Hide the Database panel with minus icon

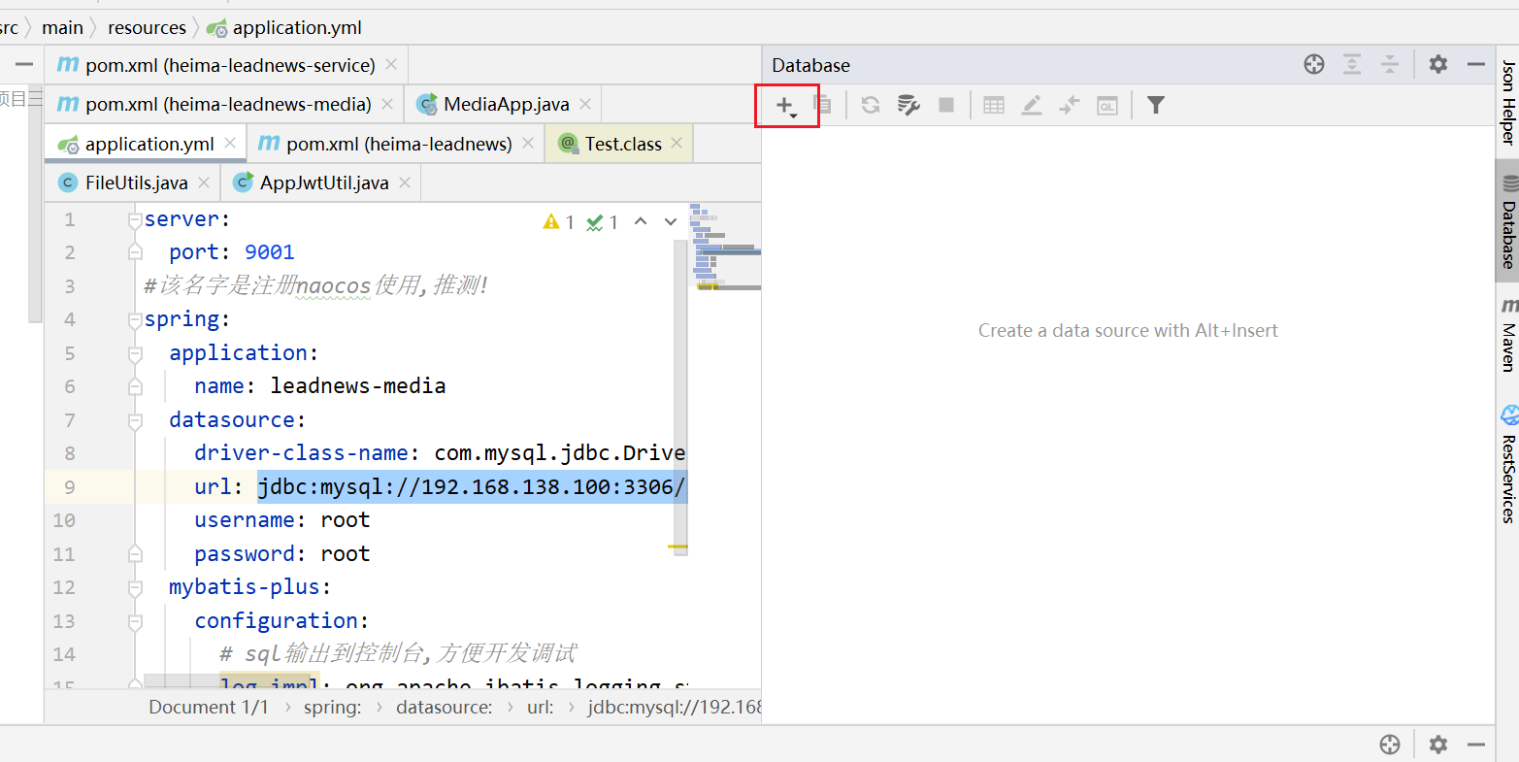1476,65
